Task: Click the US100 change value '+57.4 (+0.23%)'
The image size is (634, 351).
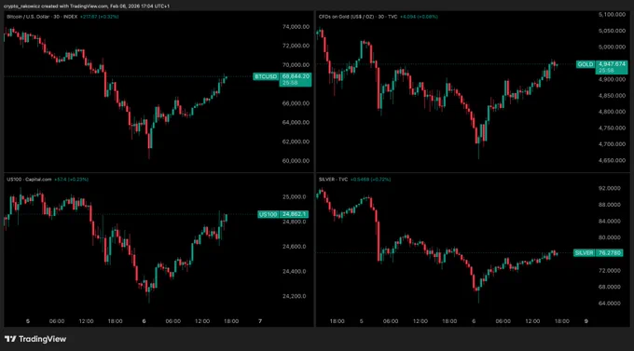Action: click(71, 180)
